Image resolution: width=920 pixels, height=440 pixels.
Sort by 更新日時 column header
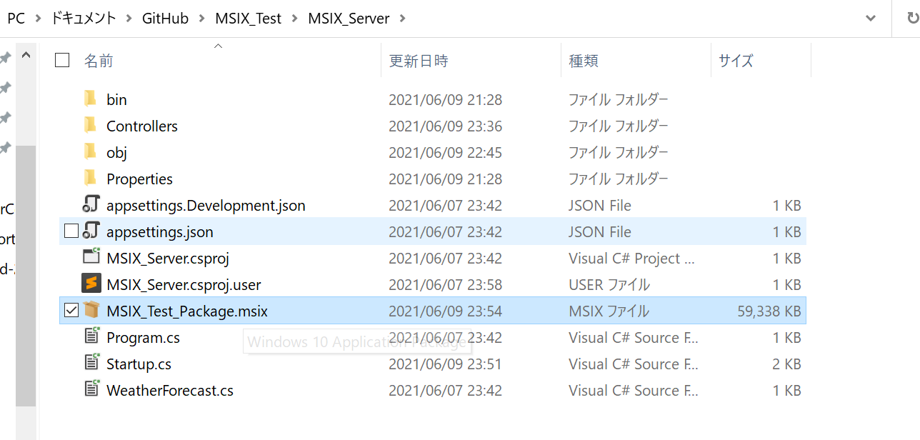tap(419, 61)
